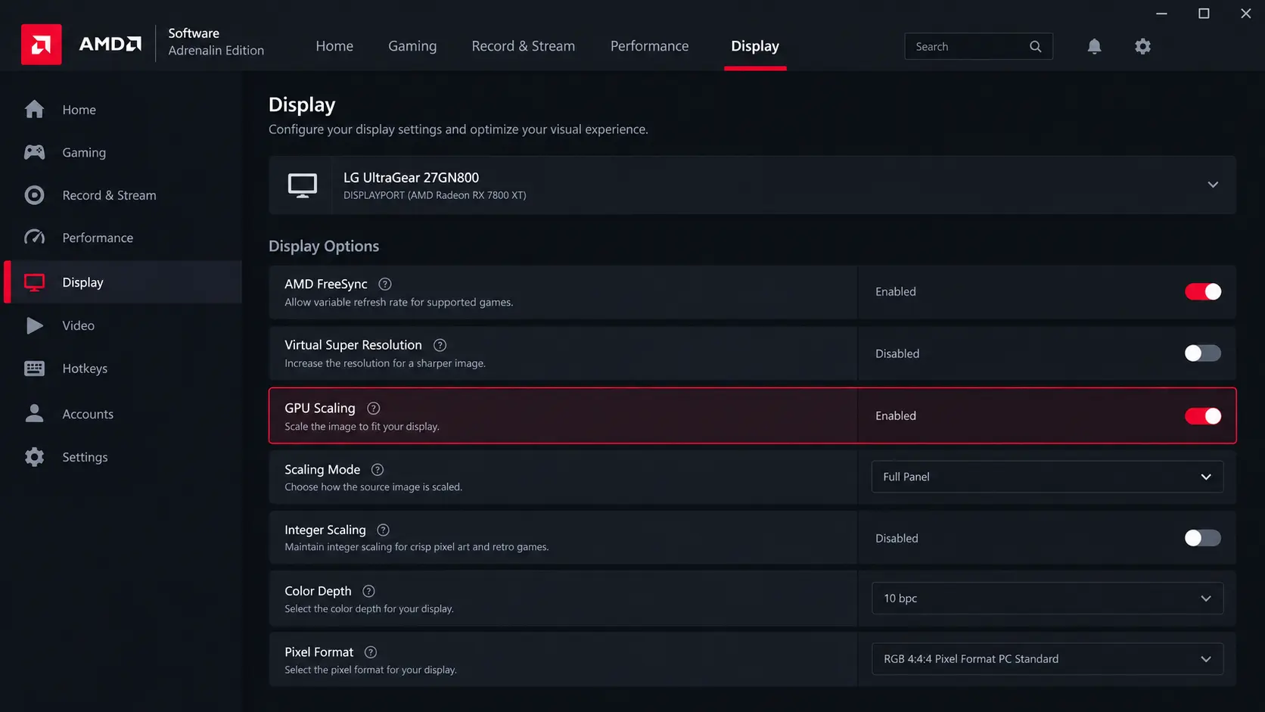
Task: Open the Pixel Format RGB 4:4:4 dropdown
Action: click(x=1047, y=659)
